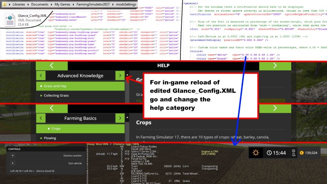Click the clock icon beside 15:44

269,153
